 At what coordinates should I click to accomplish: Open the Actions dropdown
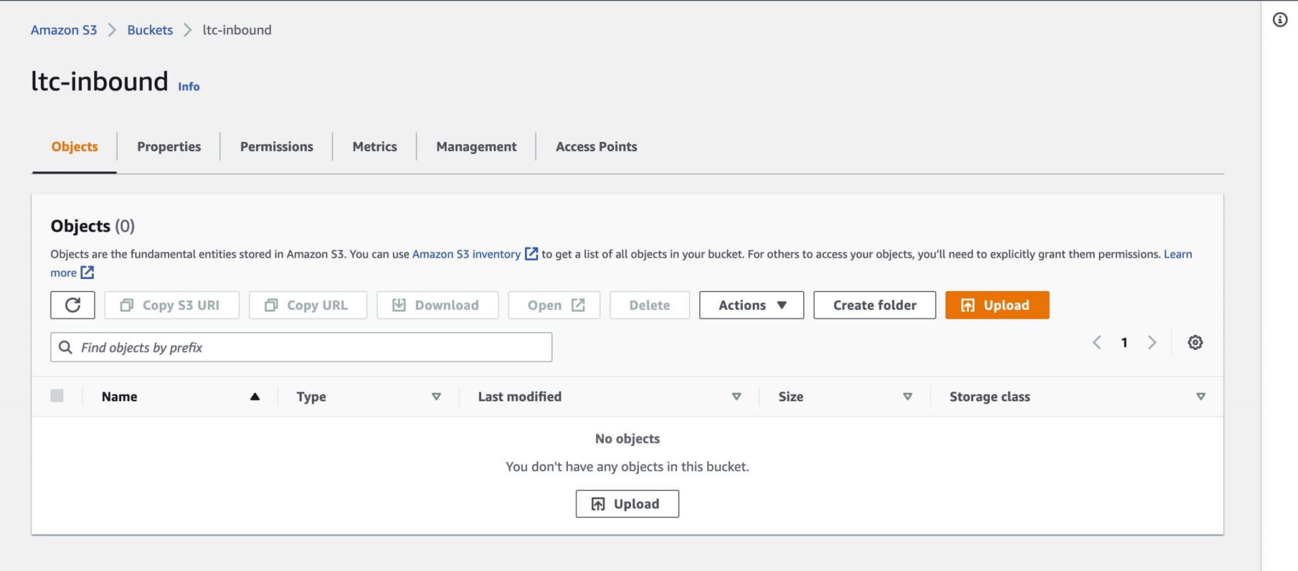[x=751, y=305]
